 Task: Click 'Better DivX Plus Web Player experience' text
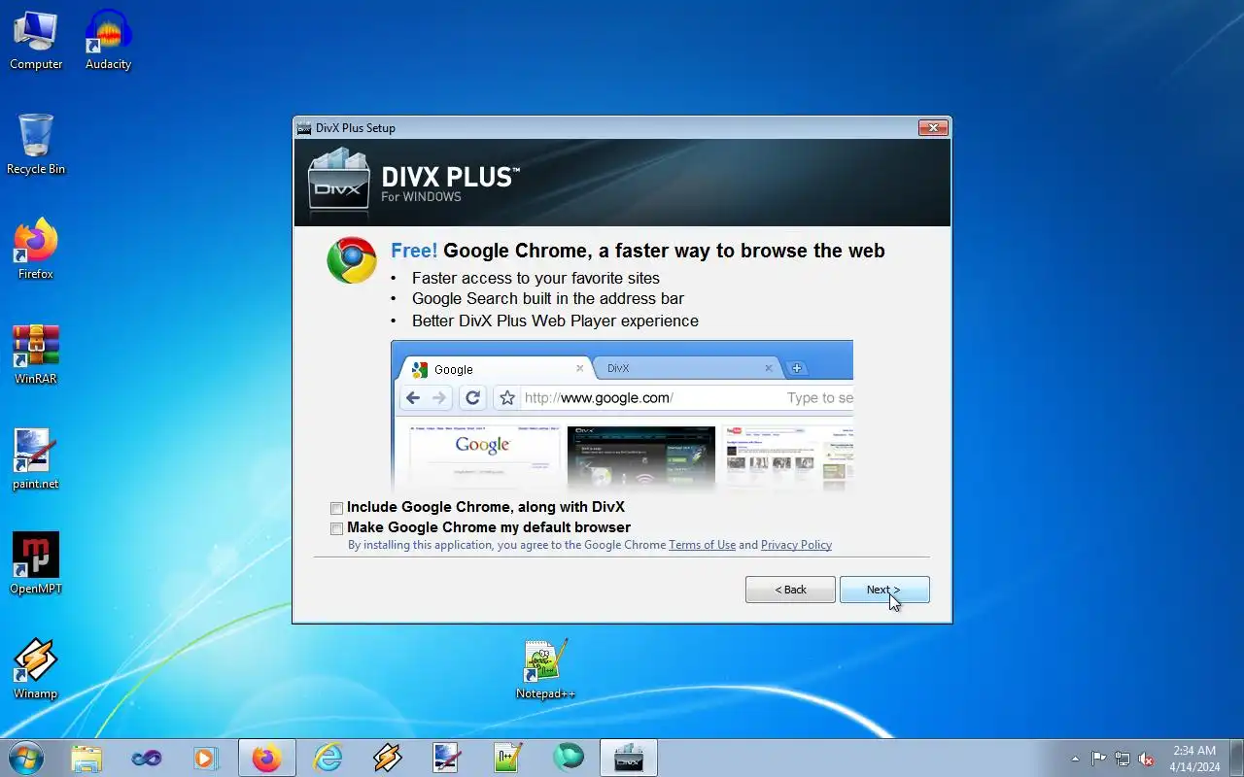pyautogui.click(x=555, y=321)
